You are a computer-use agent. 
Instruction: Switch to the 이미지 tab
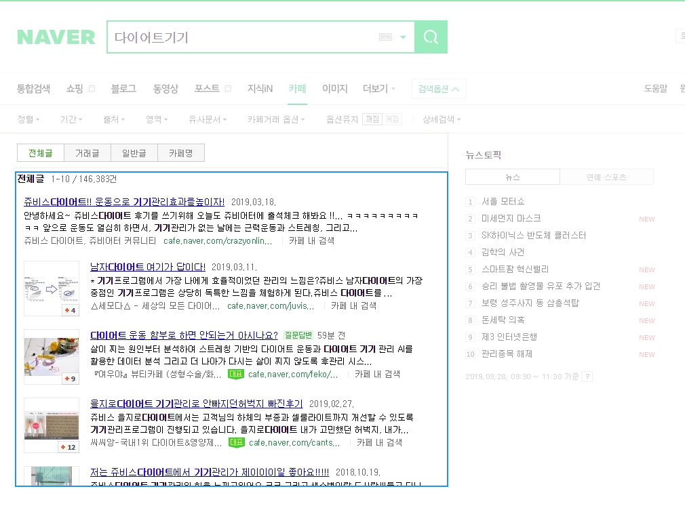(x=334, y=89)
